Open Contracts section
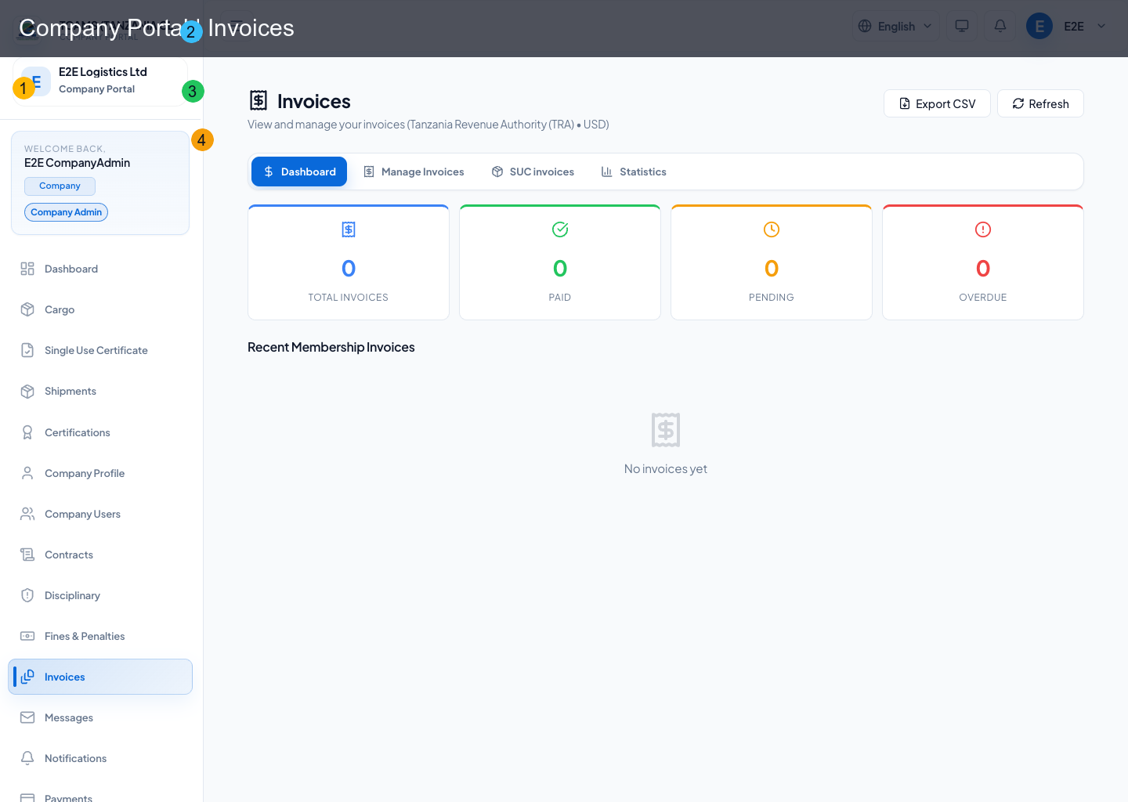The width and height of the screenshot is (1128, 802). [x=100, y=555]
